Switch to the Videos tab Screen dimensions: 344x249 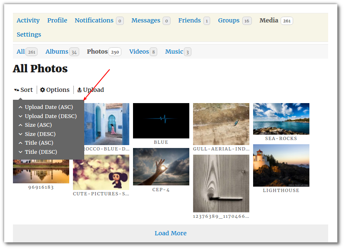[139, 52]
